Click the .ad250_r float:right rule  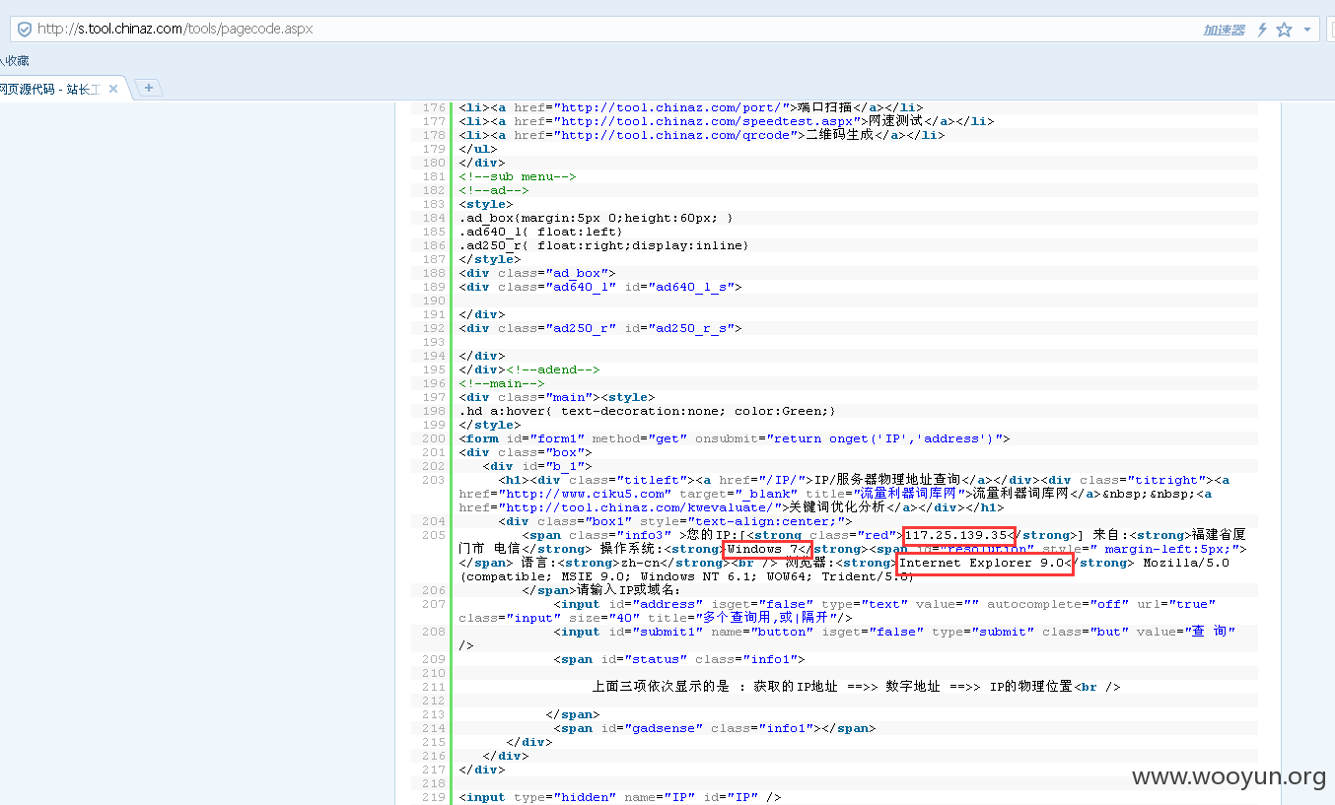(x=604, y=245)
